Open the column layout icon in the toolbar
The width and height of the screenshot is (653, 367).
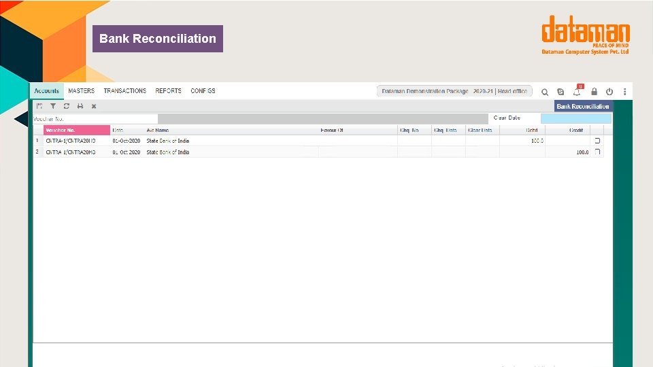(39, 106)
